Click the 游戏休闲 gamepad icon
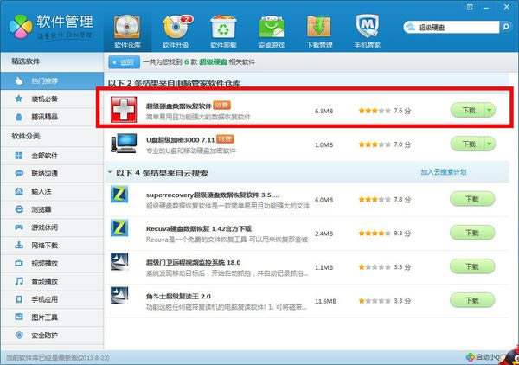This screenshot has height=365, width=519. 19,227
